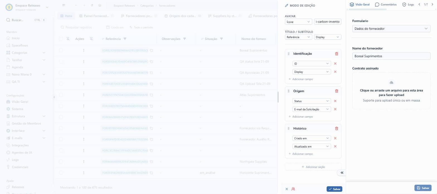Screen dimensions: 437x194
Task: Grab the drag handle of Identificação section
Action: [289, 54]
